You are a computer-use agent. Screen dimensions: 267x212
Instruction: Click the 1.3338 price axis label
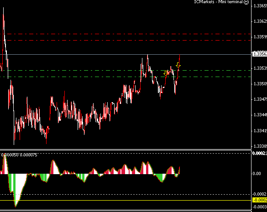(x=260, y=146)
